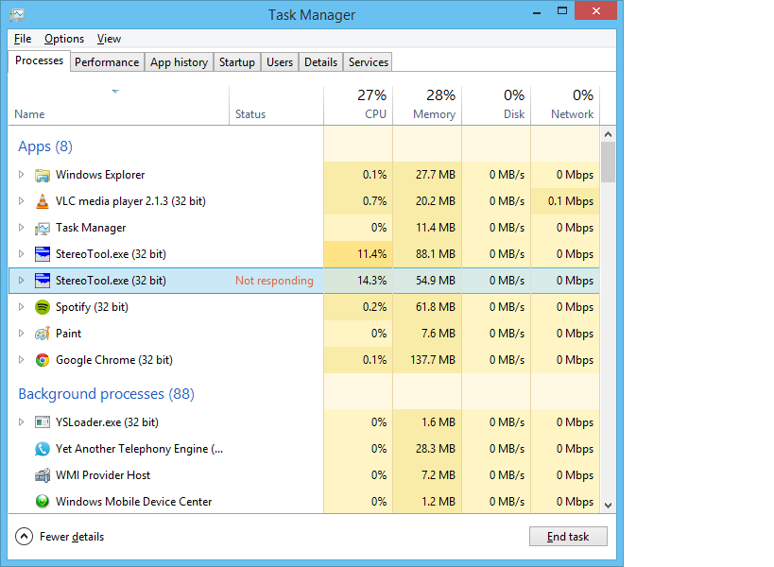Expand the YSLoader.exe process group

(21, 421)
